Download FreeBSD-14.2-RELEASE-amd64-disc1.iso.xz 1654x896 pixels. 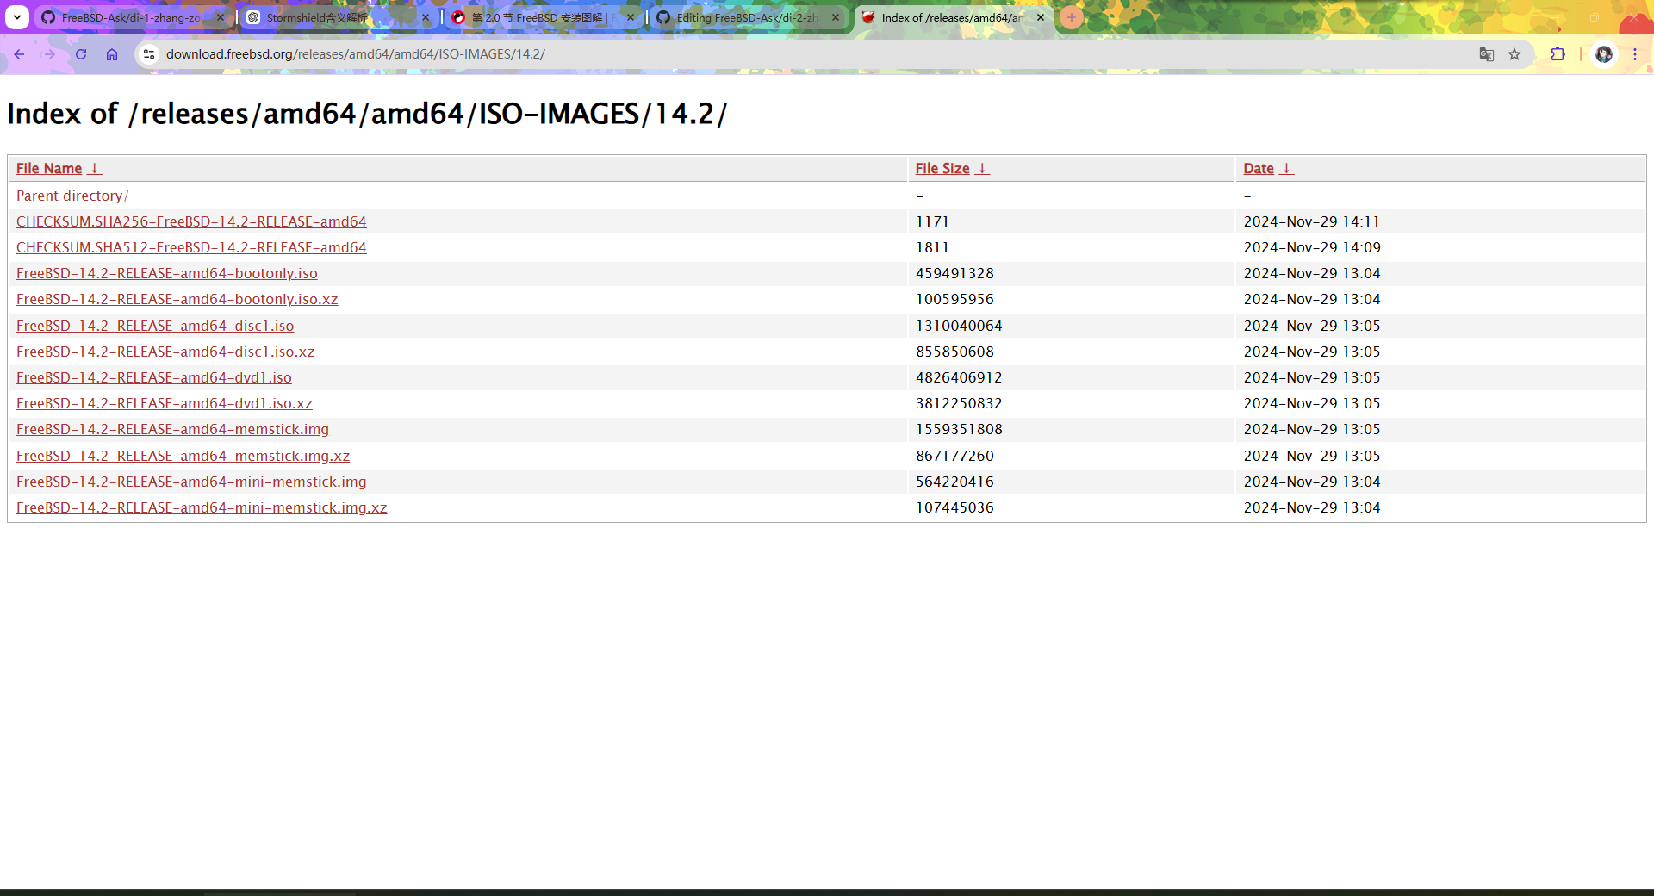165,352
